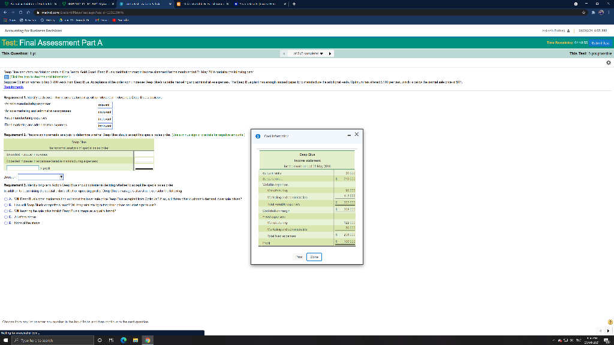Screen dimensions: 614x345
Task: Click the cost information table icon
Action: point(6,77)
